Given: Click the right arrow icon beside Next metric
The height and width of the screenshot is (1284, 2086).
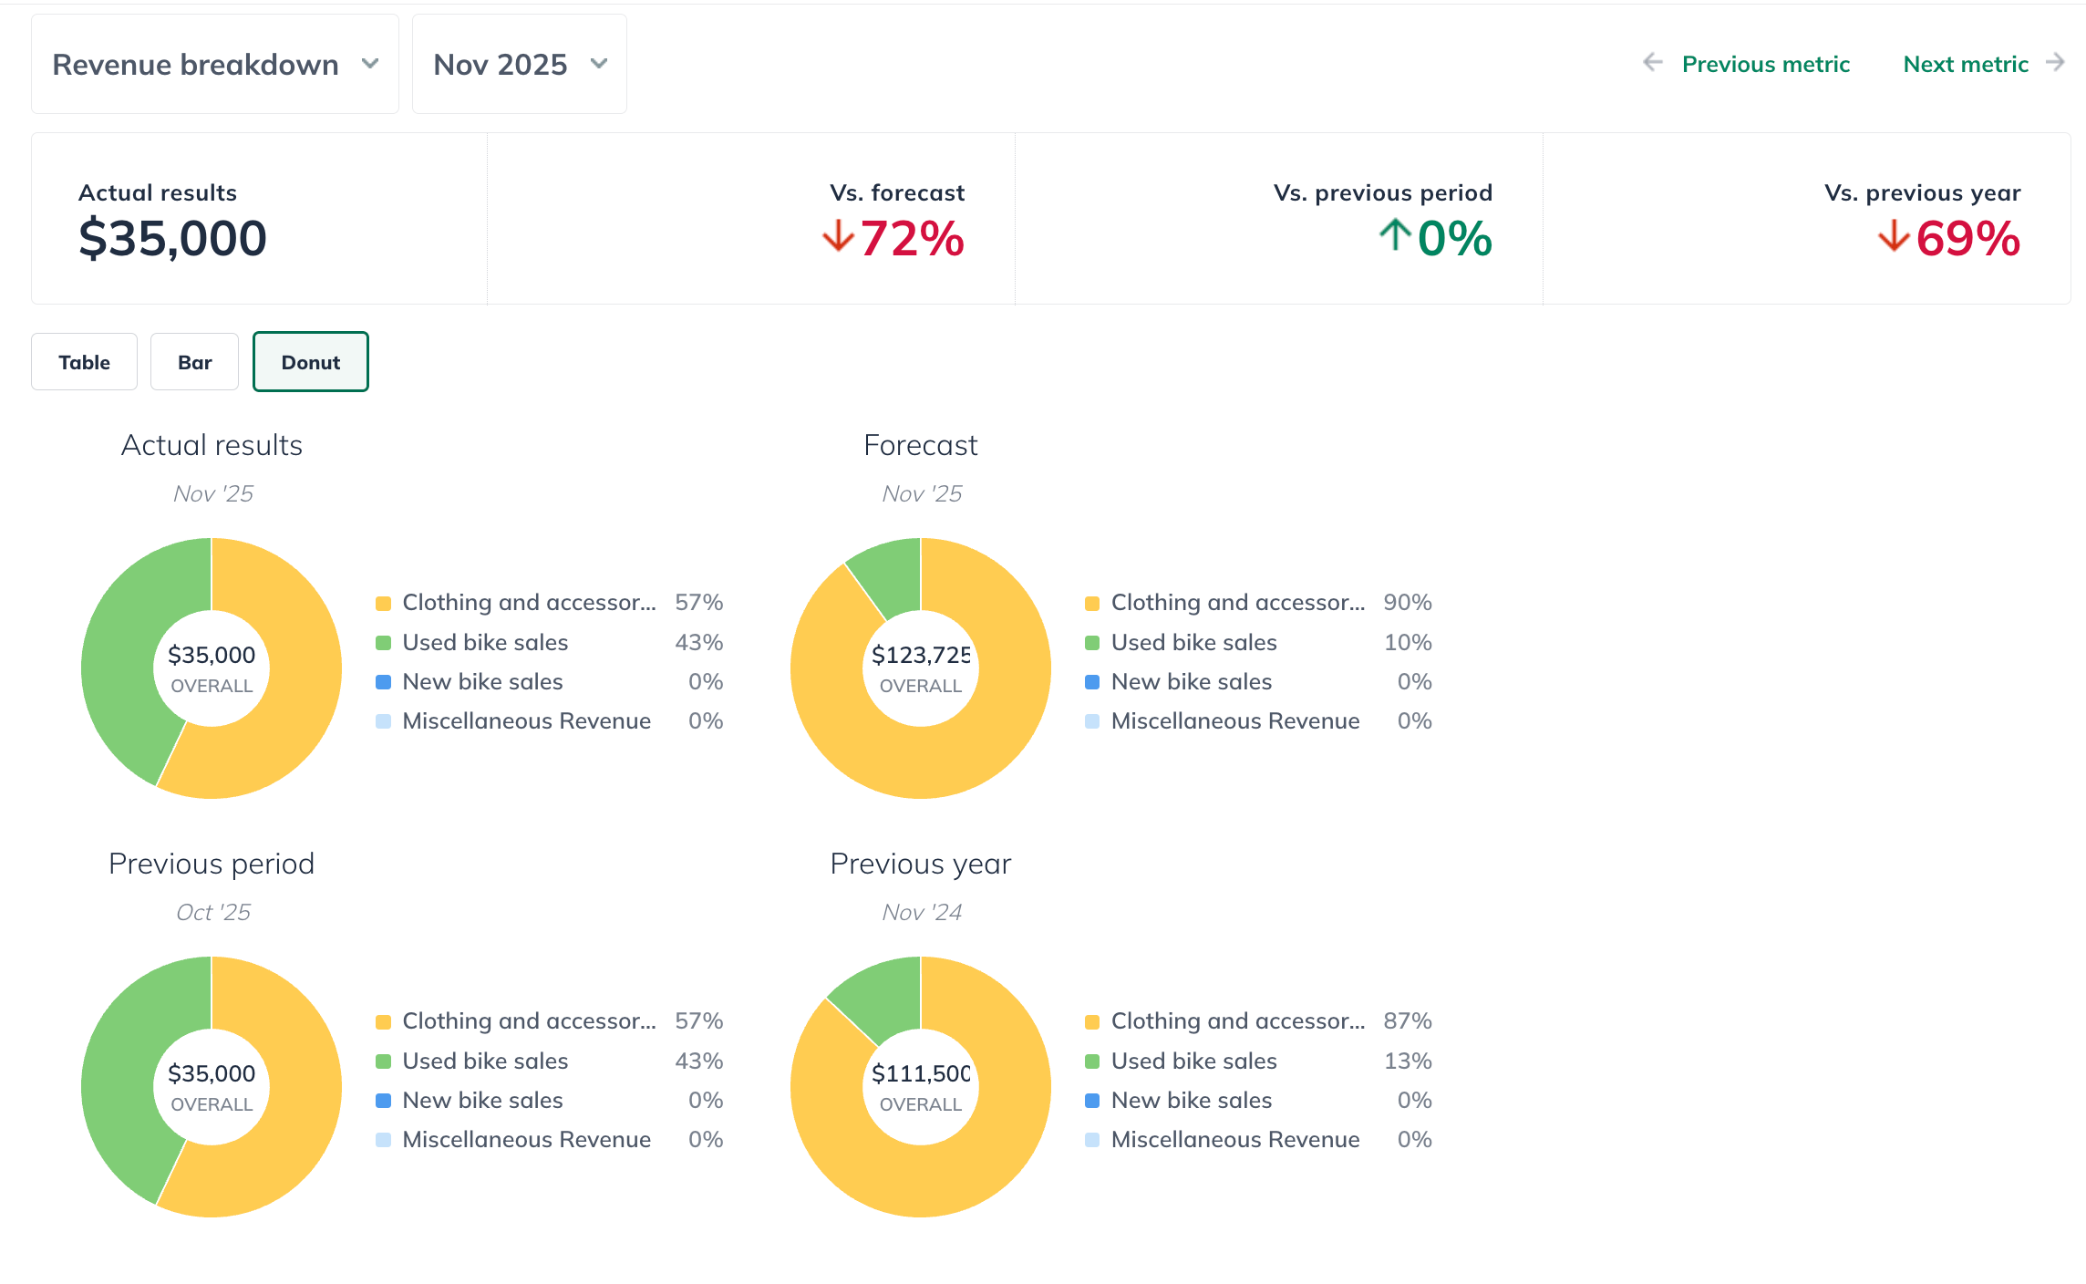Looking at the screenshot, I should [x=2056, y=63].
